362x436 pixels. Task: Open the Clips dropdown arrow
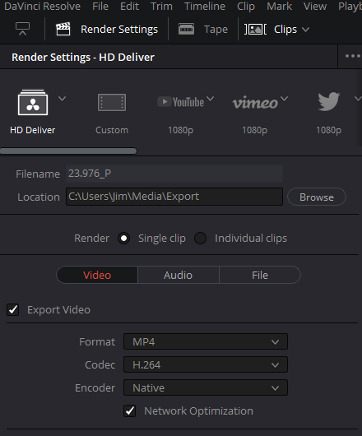click(x=305, y=30)
